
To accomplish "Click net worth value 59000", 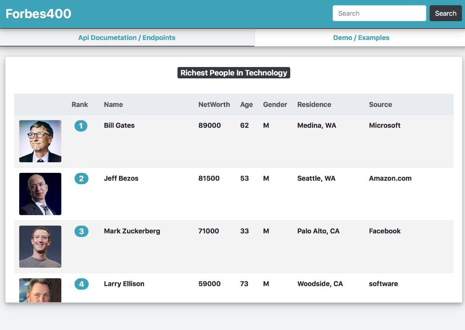I will pos(209,283).
